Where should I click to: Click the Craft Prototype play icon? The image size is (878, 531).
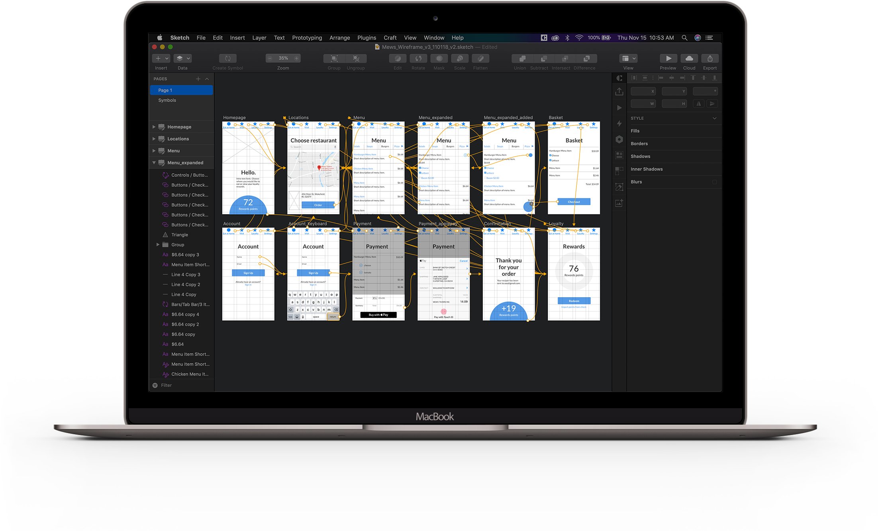click(x=619, y=108)
